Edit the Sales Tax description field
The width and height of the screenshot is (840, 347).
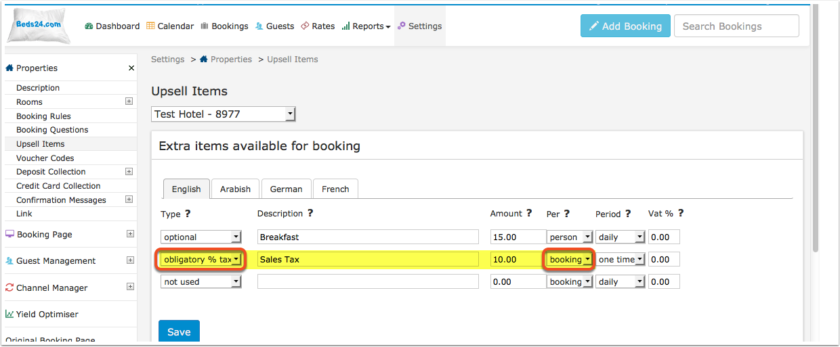(x=368, y=260)
